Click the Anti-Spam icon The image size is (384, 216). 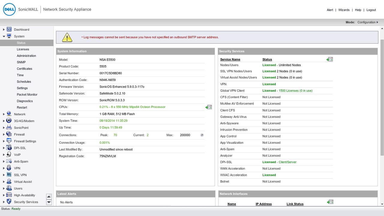[9, 161]
